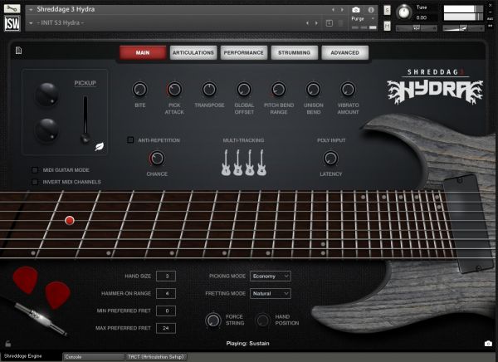
Task: Enable Invert MIDI Channels checkbox
Action: [35, 182]
